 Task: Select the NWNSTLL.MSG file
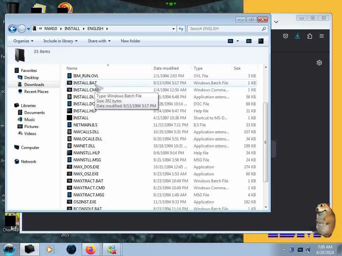[161, 160]
